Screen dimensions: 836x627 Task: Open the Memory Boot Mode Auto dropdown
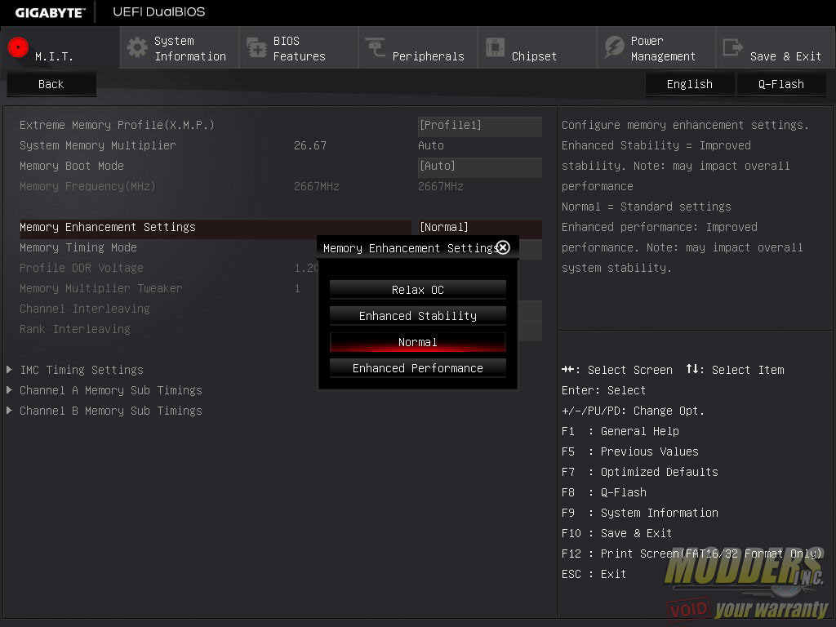coord(480,167)
